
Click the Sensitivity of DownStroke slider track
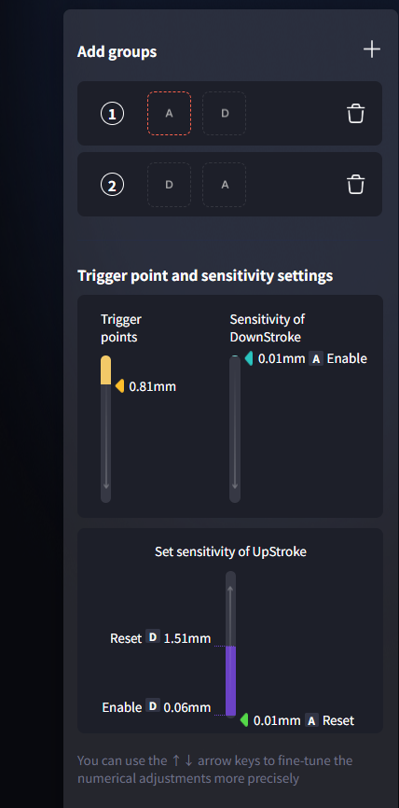point(235,429)
